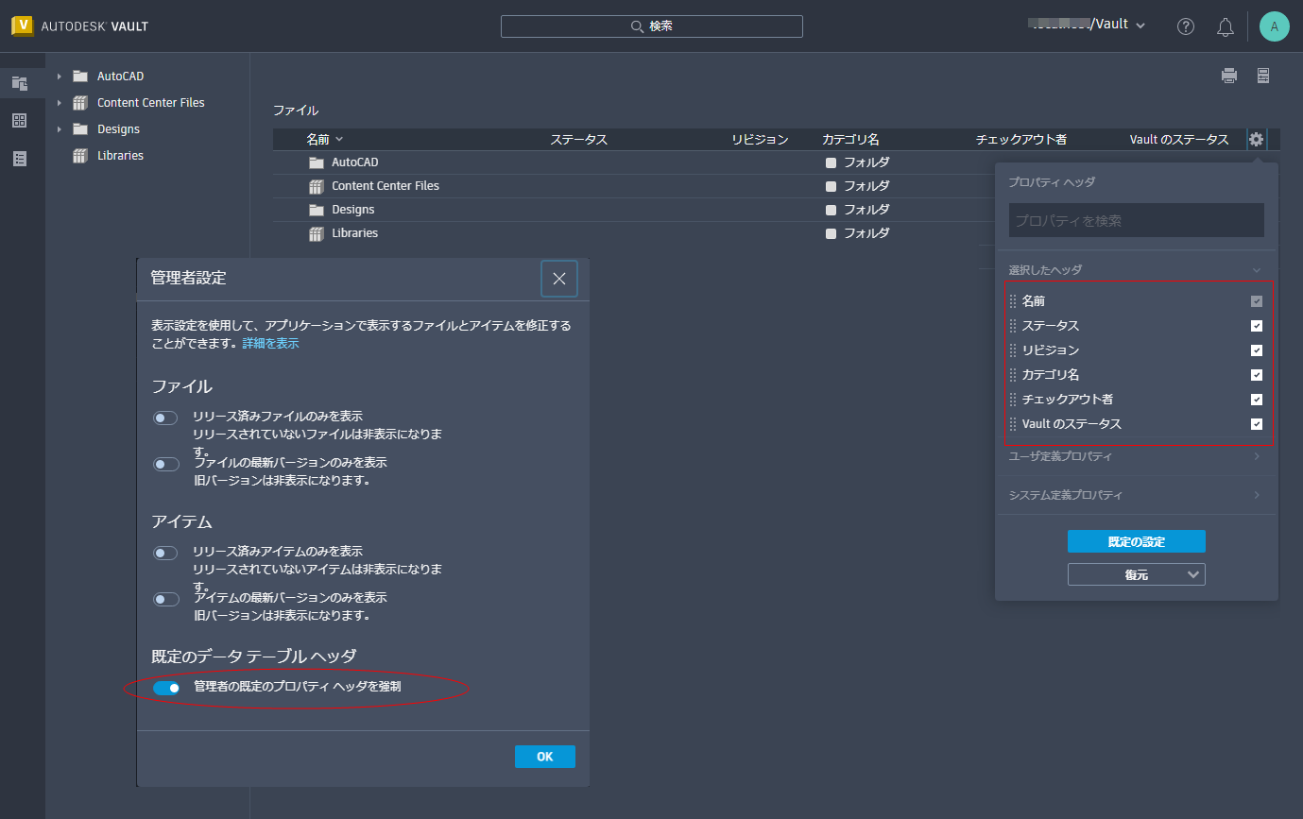
Task: Click the カテゴリ名 column header
Action: [x=850, y=140]
